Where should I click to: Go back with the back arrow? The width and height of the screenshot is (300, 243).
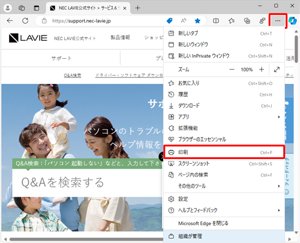tap(10, 20)
